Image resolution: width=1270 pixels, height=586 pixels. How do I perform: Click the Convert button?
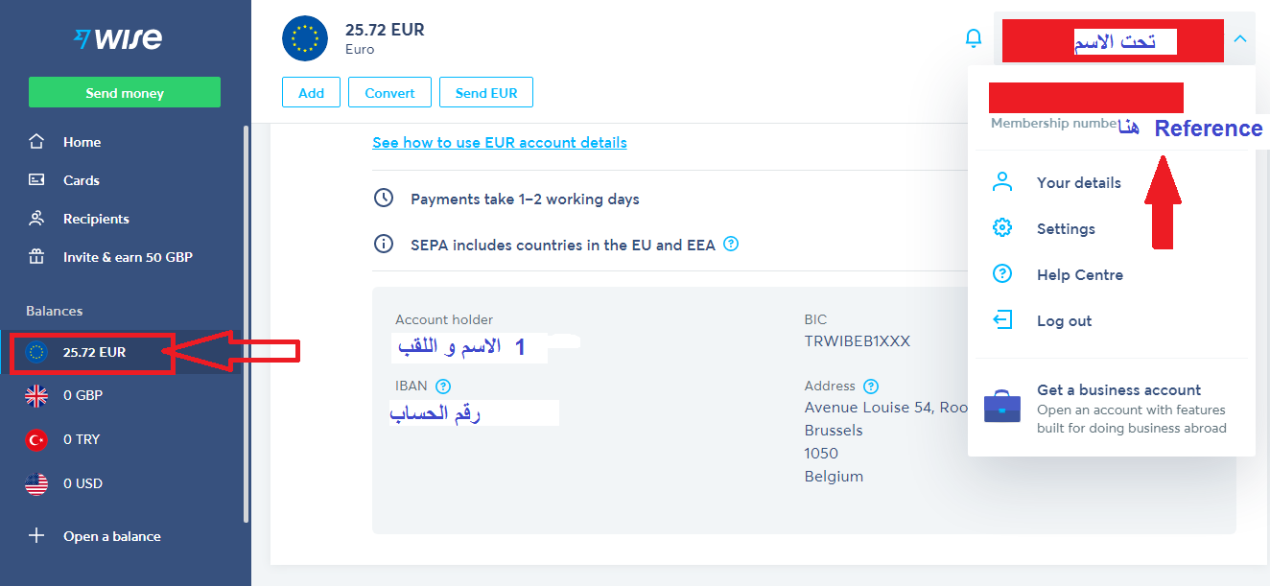pyautogui.click(x=389, y=93)
